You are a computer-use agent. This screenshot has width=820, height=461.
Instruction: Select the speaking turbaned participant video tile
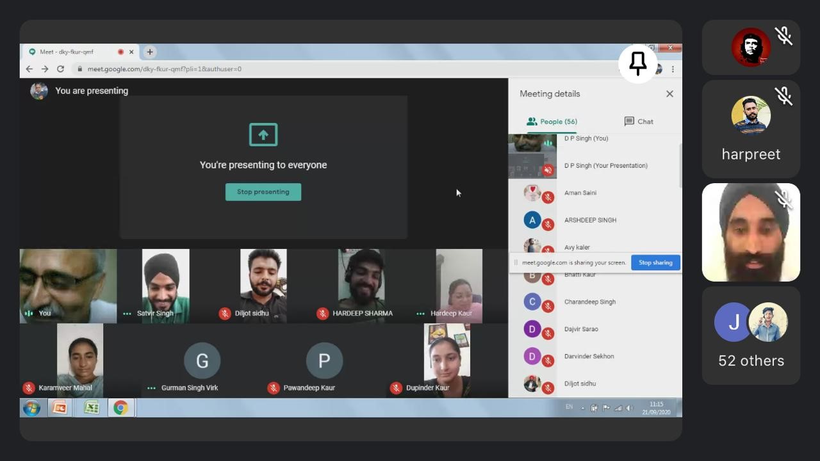pos(751,232)
